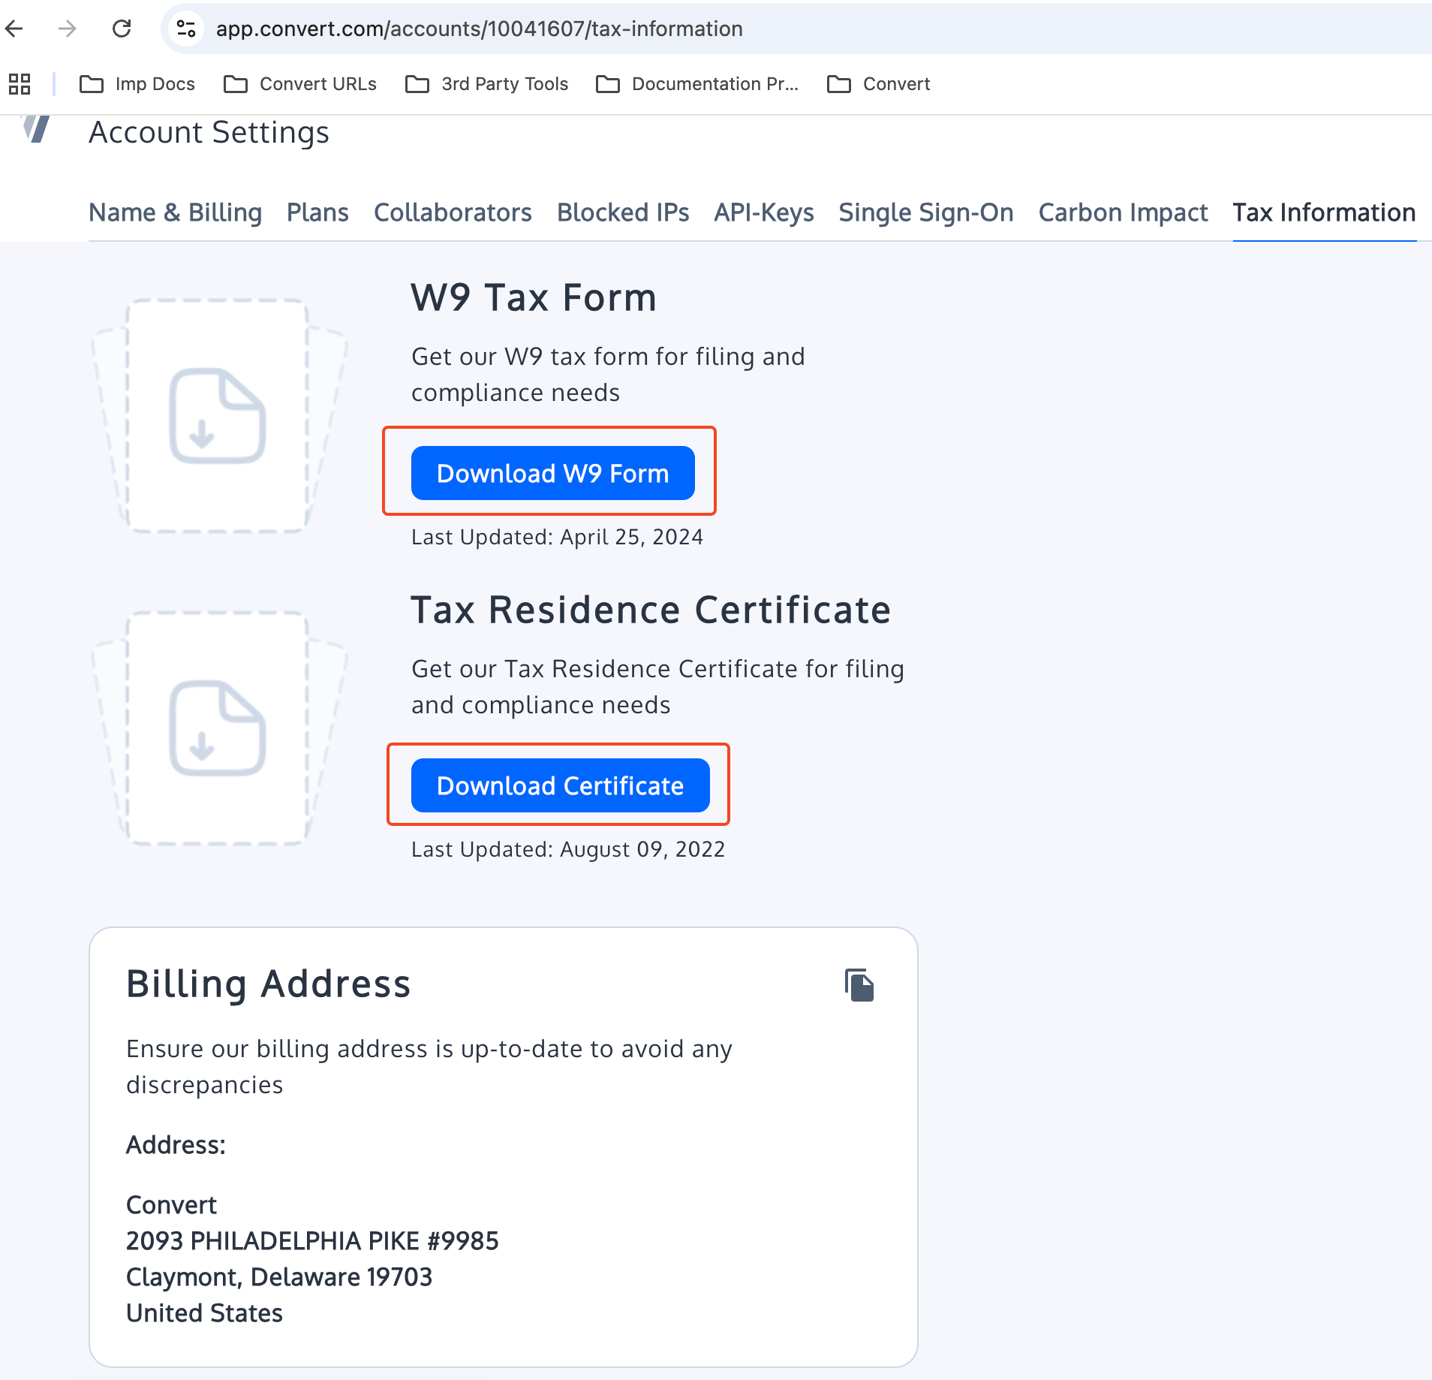Click the Download Certificate button

559,785
